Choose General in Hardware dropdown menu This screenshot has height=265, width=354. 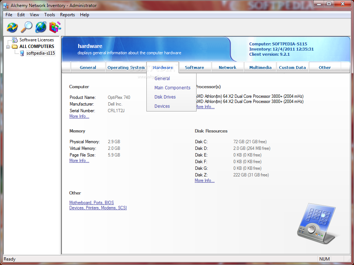click(162, 78)
